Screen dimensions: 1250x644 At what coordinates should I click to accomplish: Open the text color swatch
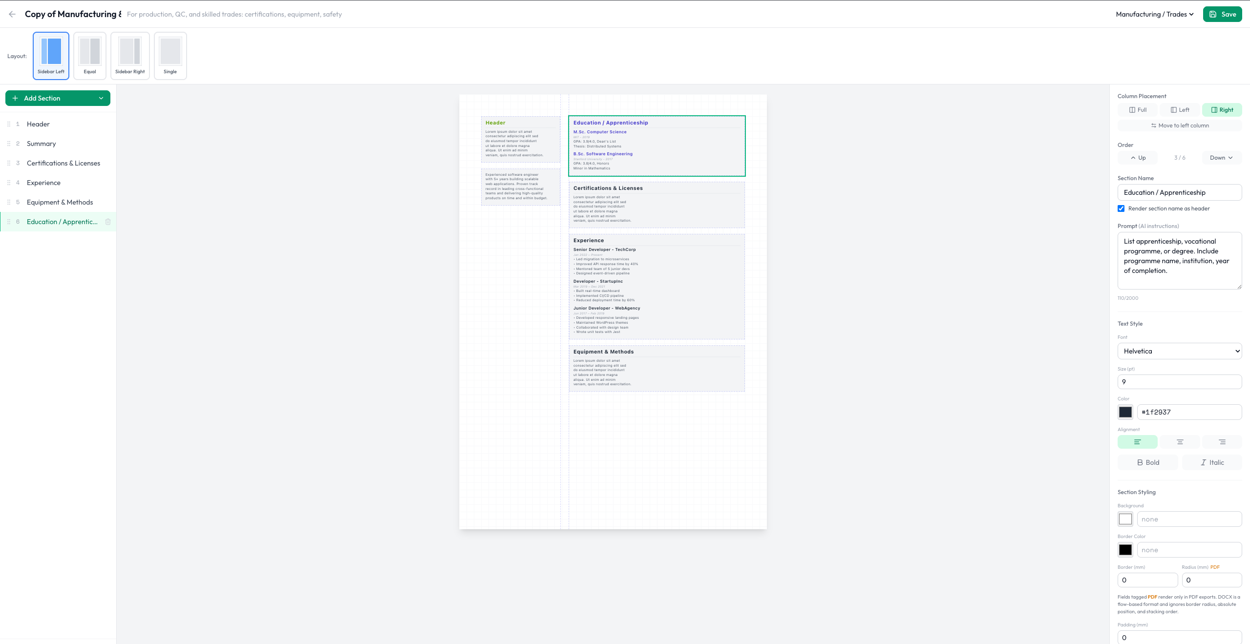[x=1125, y=412]
